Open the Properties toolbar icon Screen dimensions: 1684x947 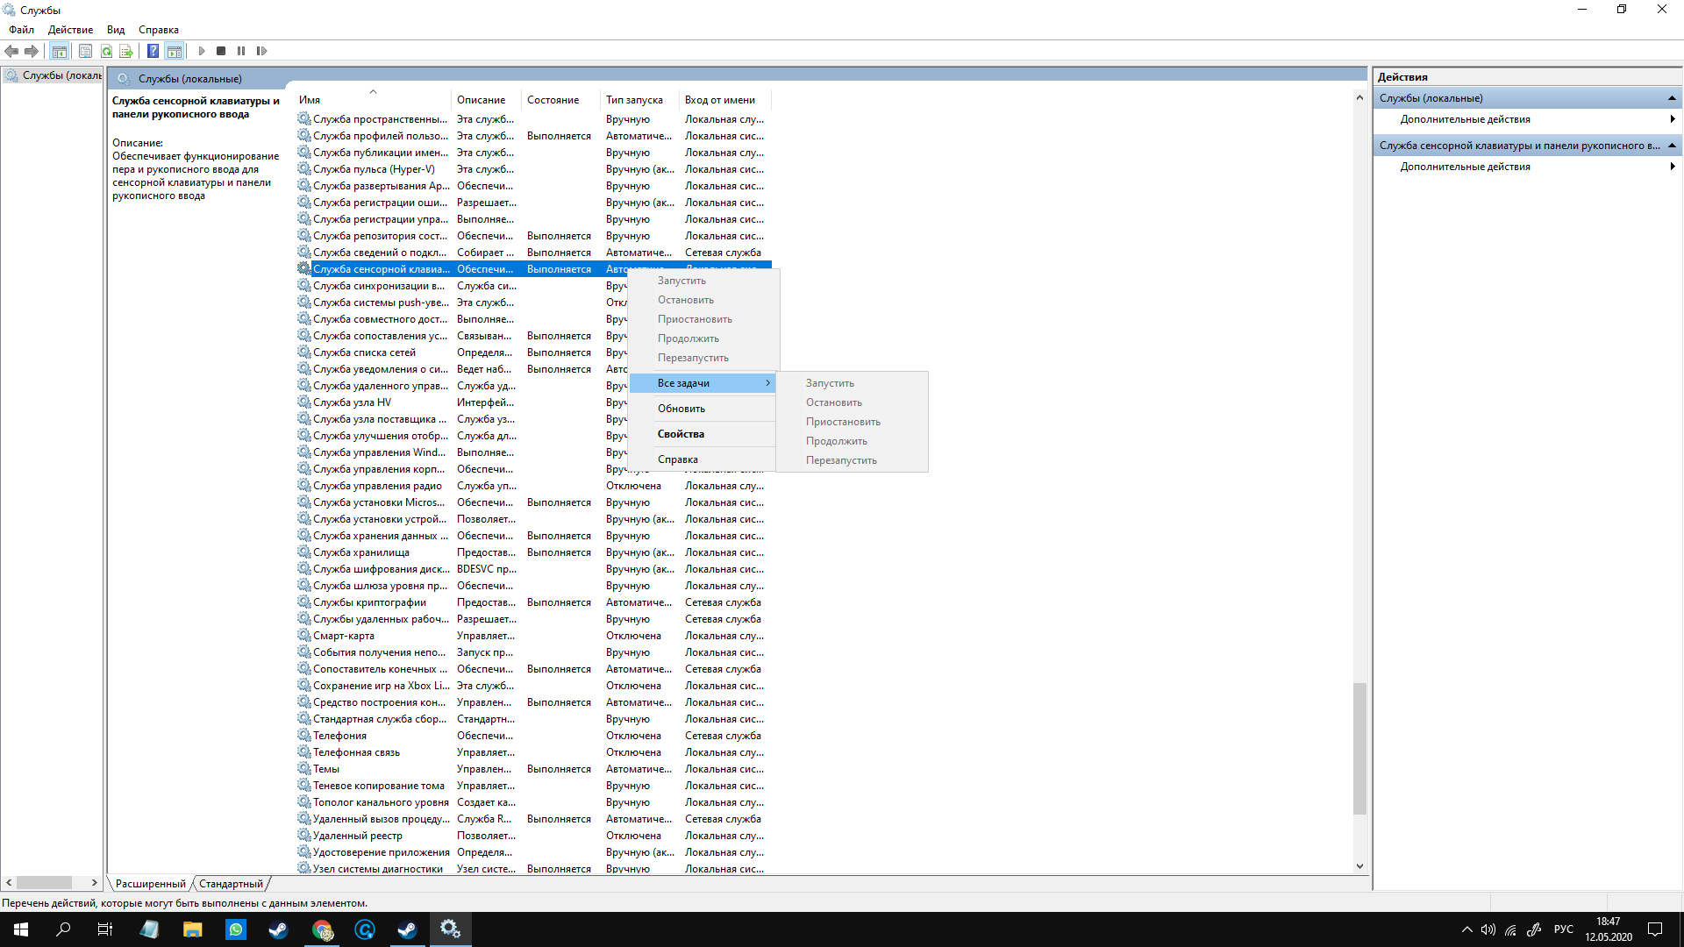click(85, 51)
